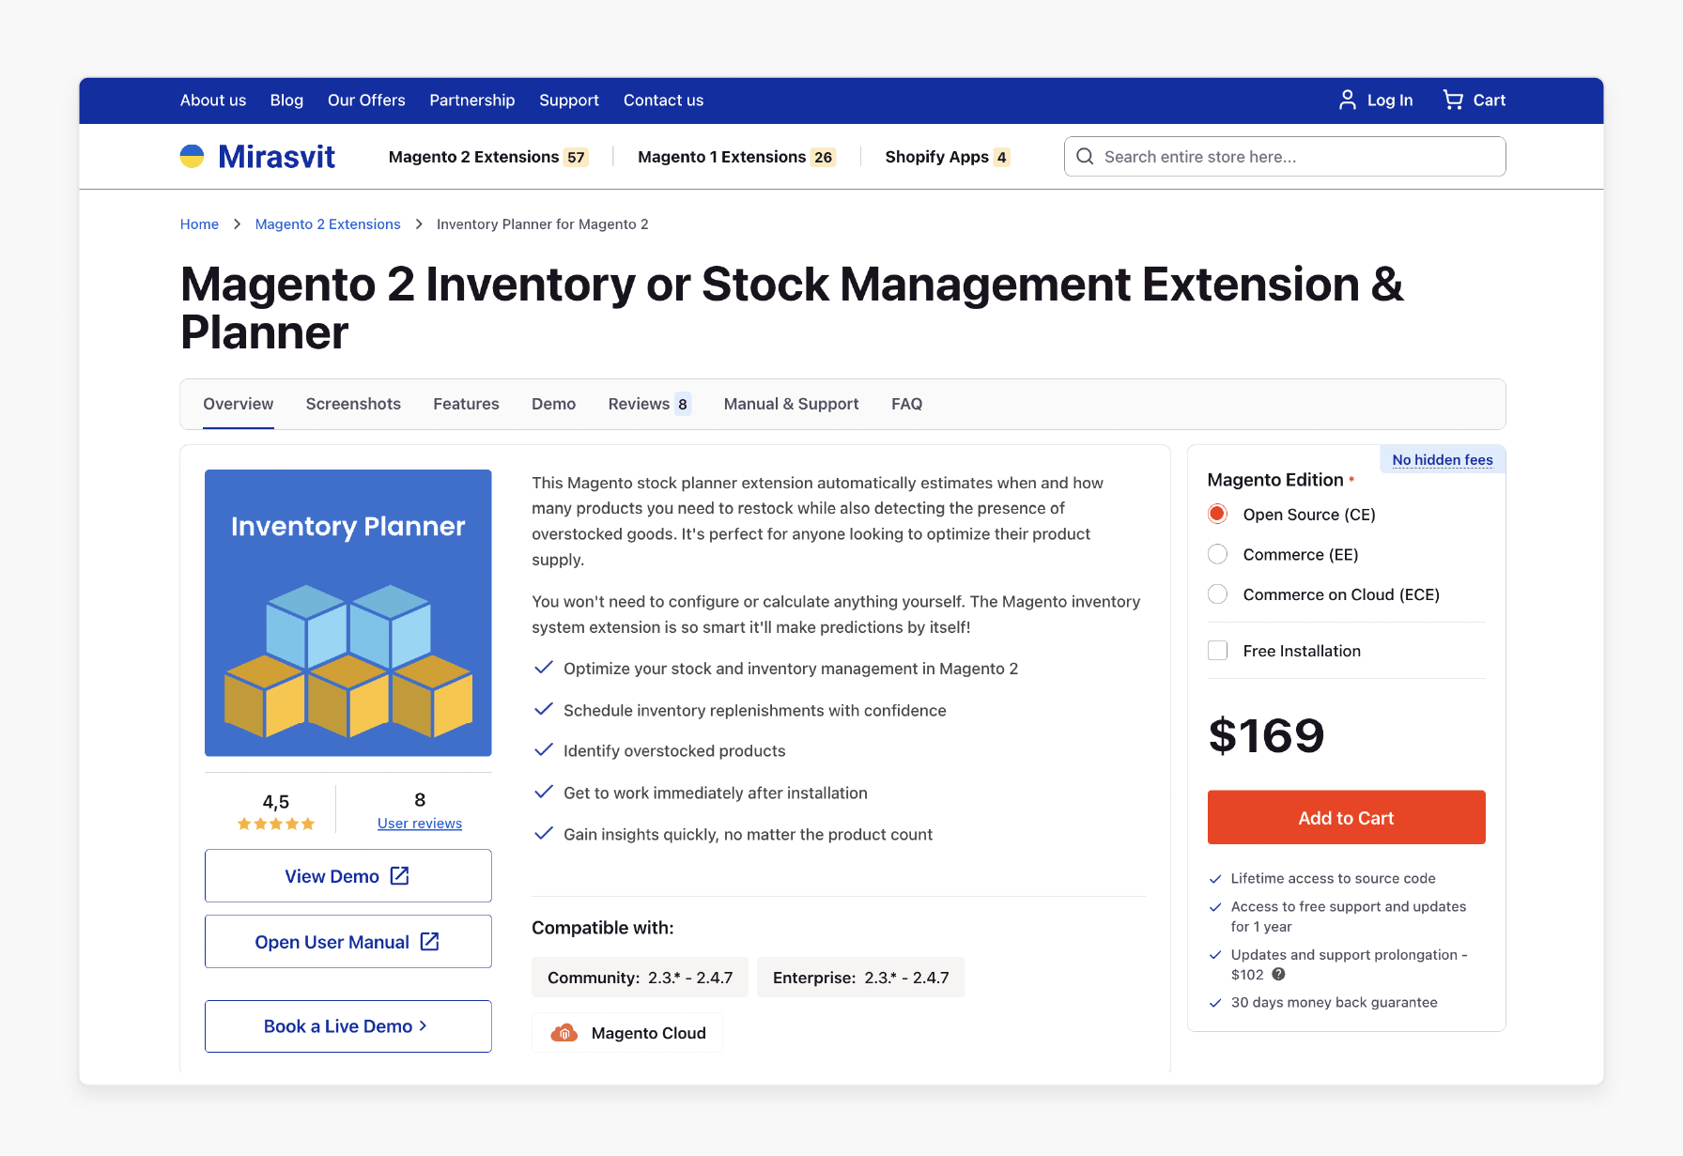Click the Book a Live Demo button
This screenshot has width=1683, height=1156.
(348, 1026)
